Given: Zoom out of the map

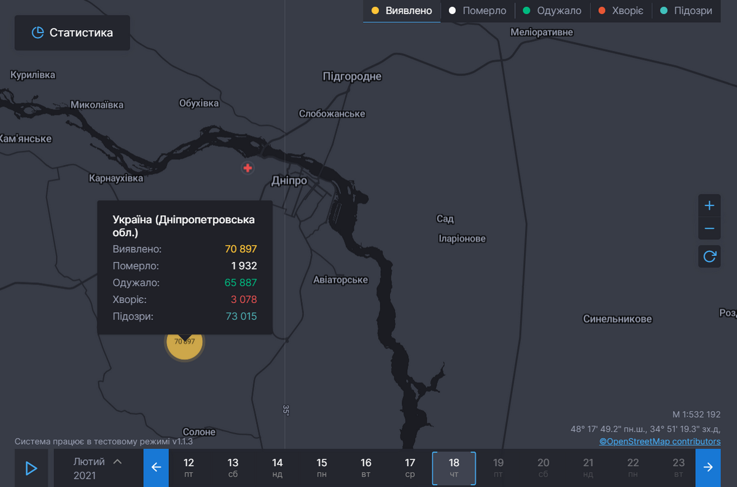Looking at the screenshot, I should click(709, 229).
